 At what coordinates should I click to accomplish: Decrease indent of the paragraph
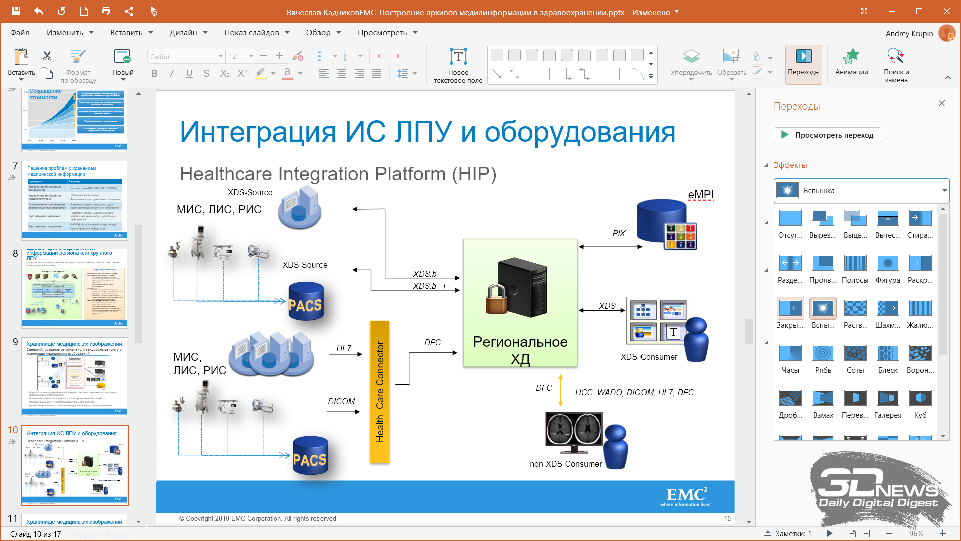pyautogui.click(x=382, y=56)
